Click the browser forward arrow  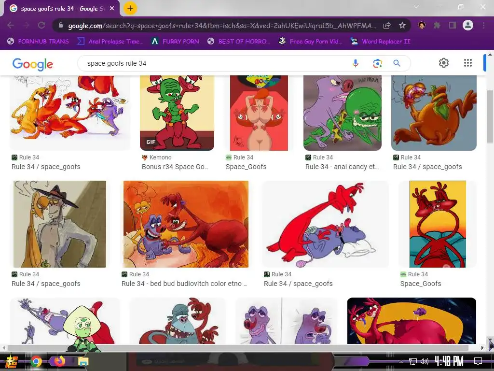(x=26, y=25)
